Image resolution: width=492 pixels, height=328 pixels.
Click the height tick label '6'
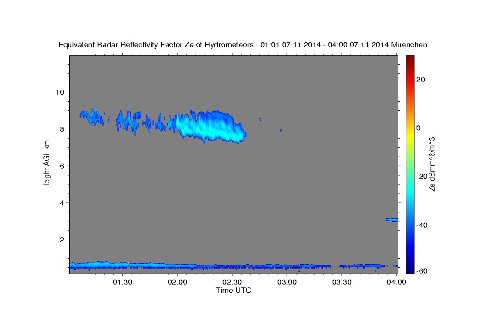[62, 166]
